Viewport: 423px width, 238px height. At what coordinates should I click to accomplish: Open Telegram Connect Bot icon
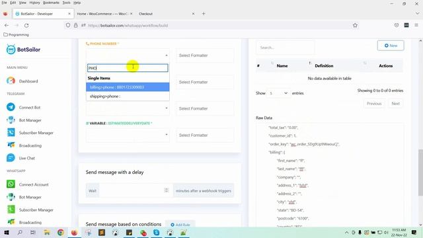pyautogui.click(x=11, y=107)
